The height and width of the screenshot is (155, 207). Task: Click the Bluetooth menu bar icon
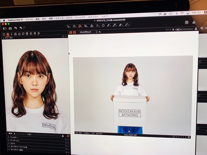click(177, 13)
